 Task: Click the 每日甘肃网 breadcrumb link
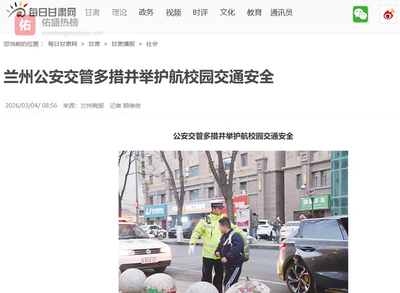pos(63,44)
